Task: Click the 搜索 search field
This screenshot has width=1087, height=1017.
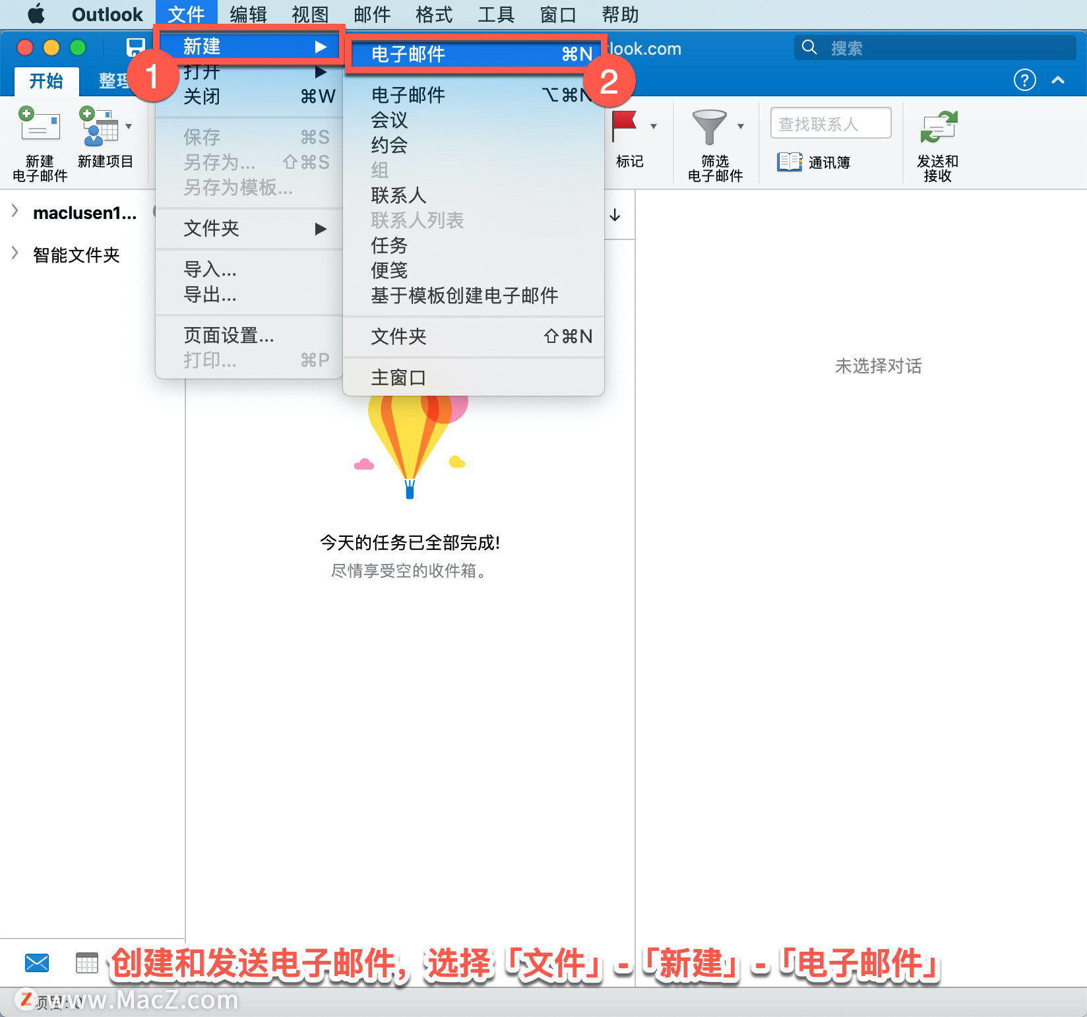Action: click(x=935, y=47)
